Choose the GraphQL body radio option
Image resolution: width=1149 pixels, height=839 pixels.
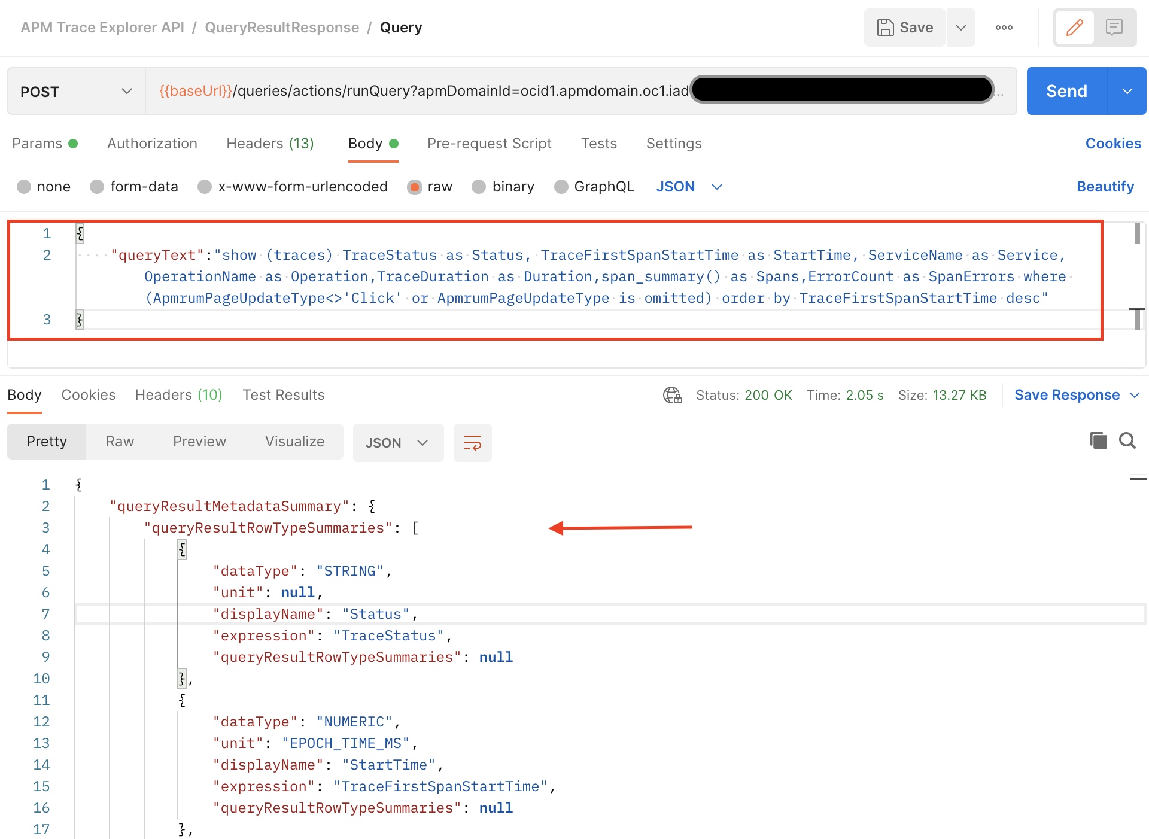click(x=561, y=187)
